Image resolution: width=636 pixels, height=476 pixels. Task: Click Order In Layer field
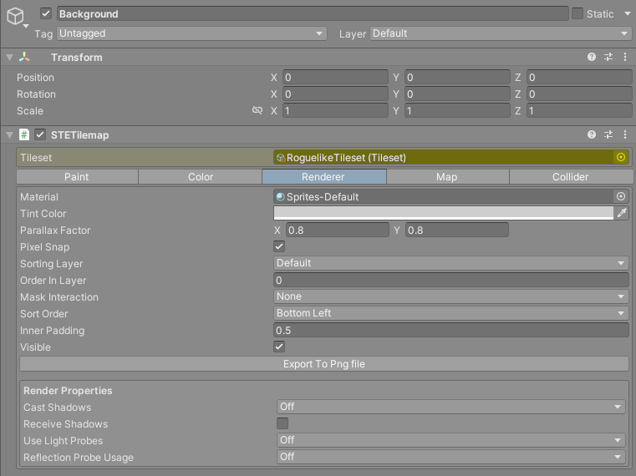point(451,280)
